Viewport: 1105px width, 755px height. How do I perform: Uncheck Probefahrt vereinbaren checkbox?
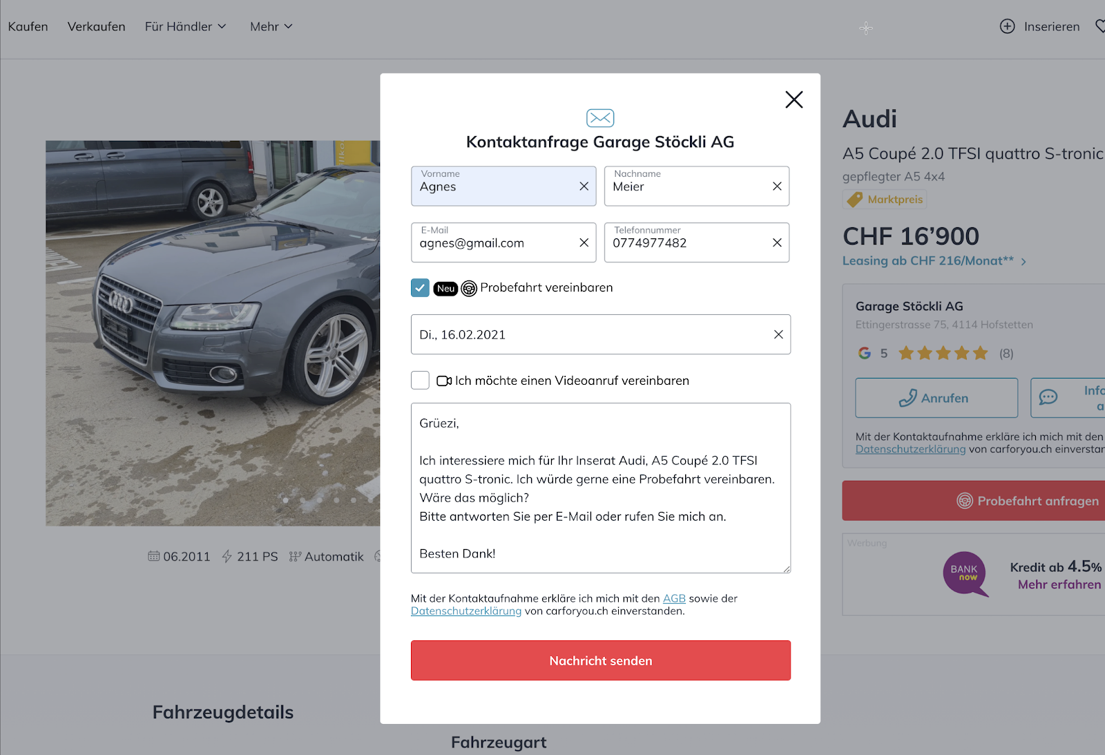(x=420, y=288)
